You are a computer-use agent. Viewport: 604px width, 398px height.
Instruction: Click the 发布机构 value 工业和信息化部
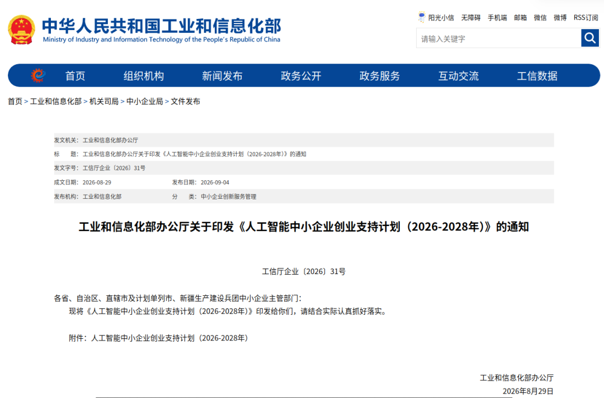tap(102, 196)
